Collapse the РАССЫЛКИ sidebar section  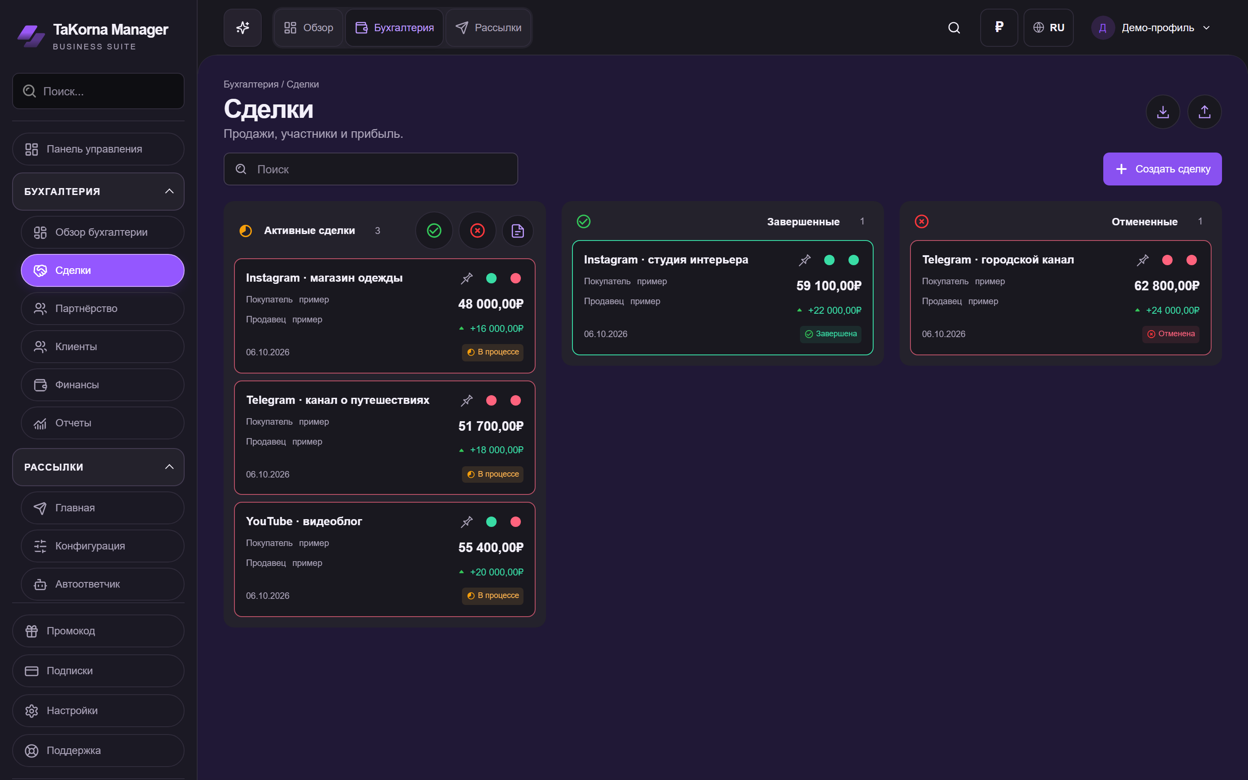click(x=98, y=467)
